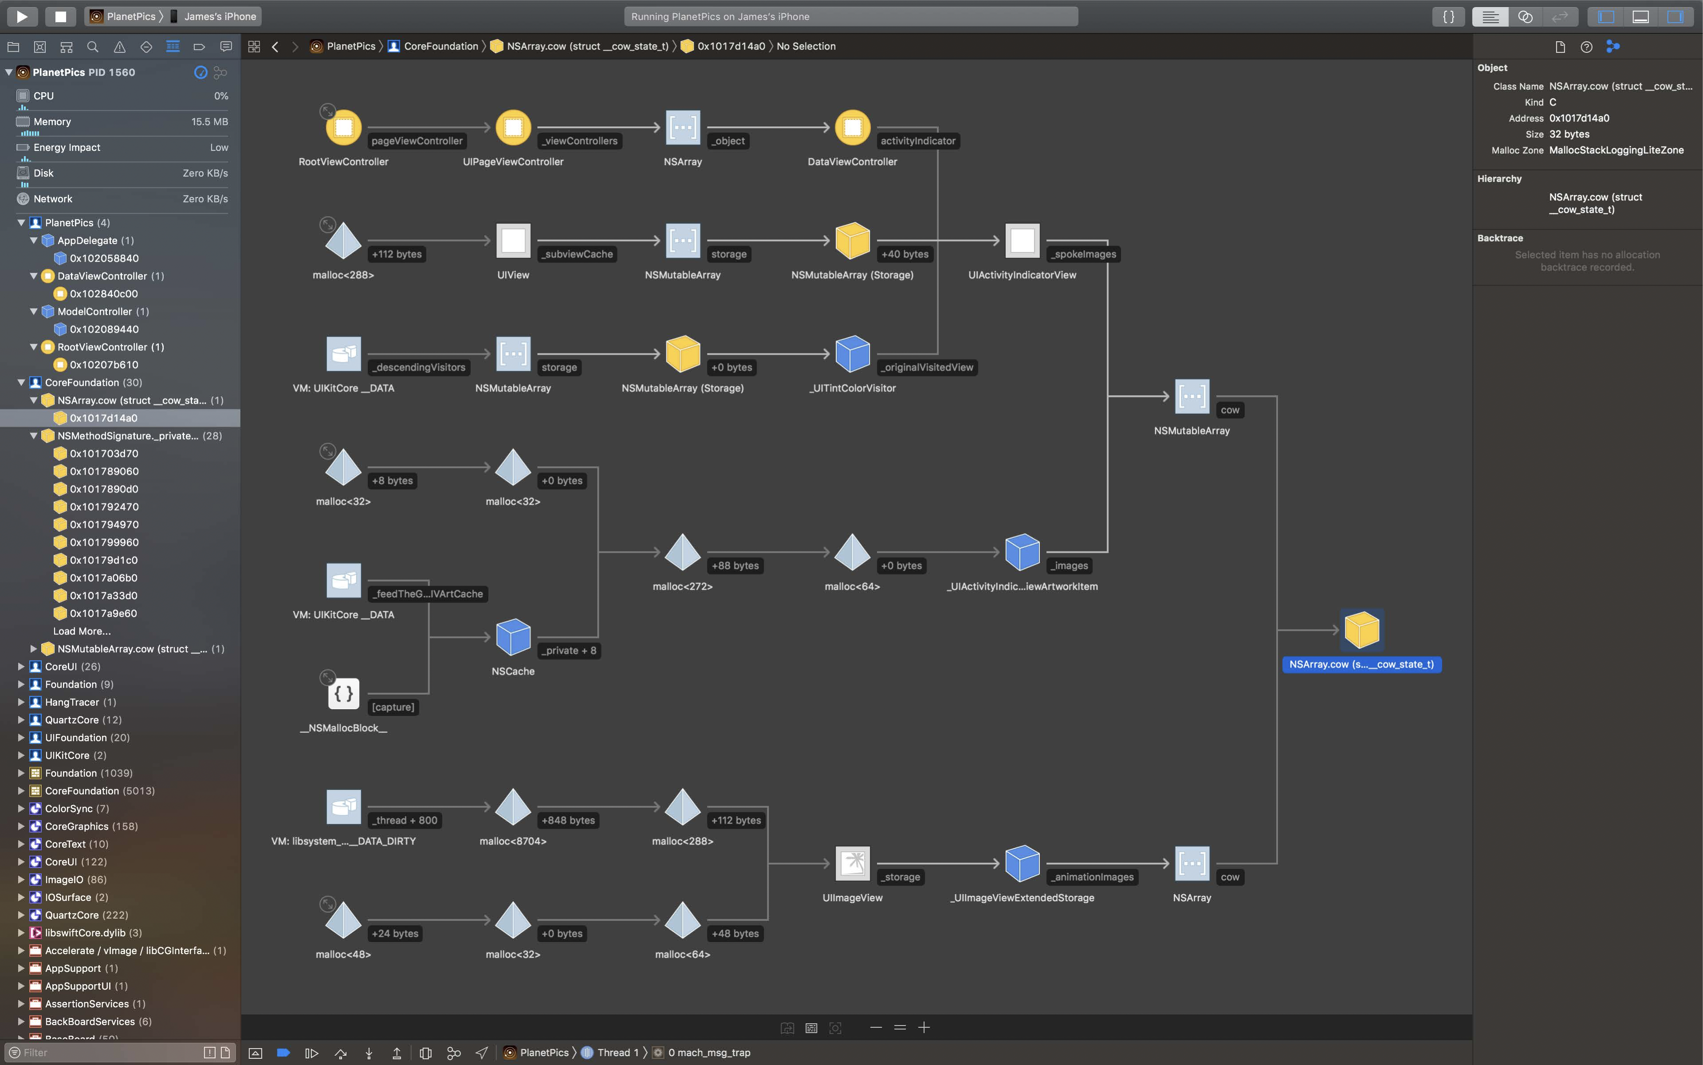Click the Run (play) button
1703x1065 pixels.
coord(22,16)
